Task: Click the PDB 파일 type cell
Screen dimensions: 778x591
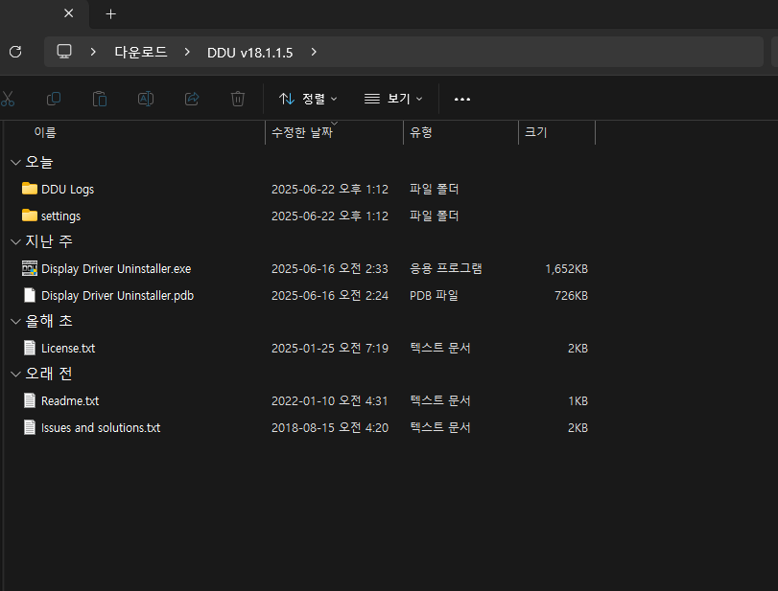Action: coord(434,295)
